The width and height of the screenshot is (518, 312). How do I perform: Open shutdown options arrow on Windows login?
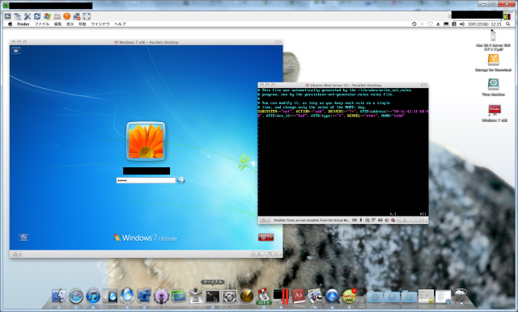271,237
